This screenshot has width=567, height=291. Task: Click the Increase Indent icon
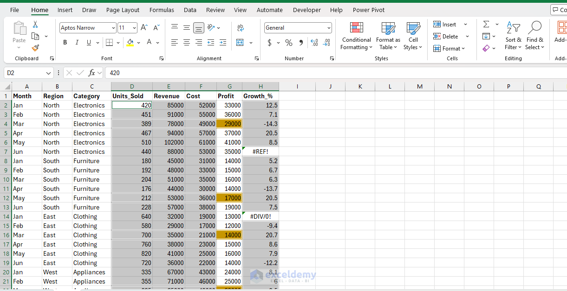(223, 43)
